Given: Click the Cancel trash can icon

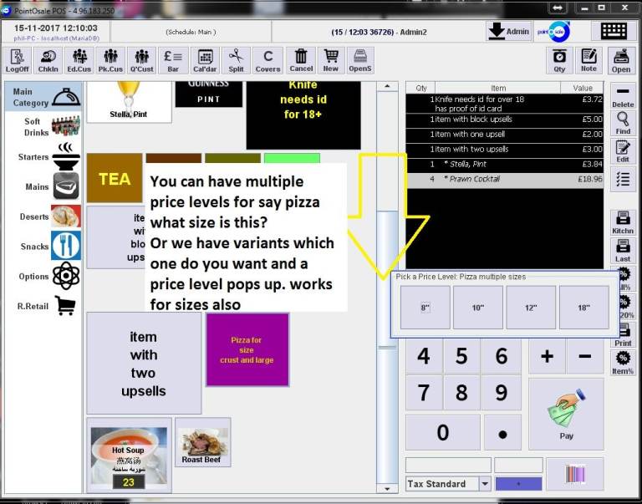Looking at the screenshot, I should tap(300, 60).
